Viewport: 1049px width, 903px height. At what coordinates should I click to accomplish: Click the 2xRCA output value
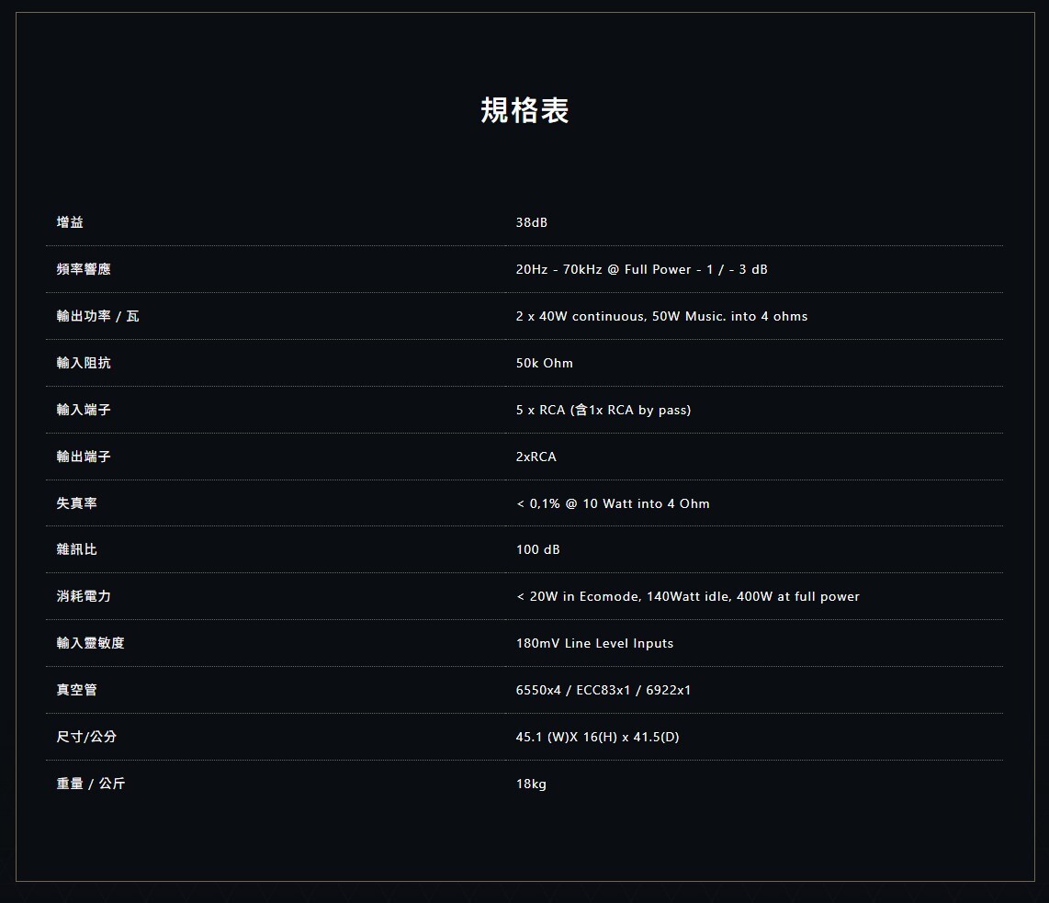coord(536,457)
